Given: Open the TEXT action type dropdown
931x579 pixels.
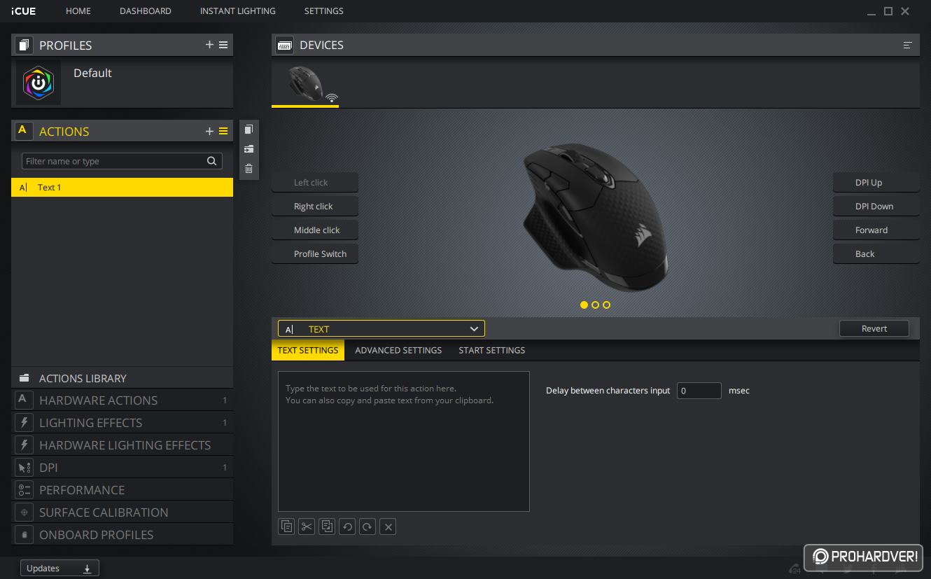Looking at the screenshot, I should [381, 329].
